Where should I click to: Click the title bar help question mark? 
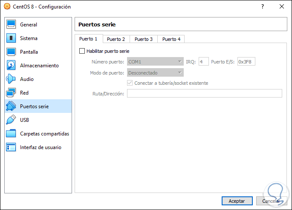(263, 7)
